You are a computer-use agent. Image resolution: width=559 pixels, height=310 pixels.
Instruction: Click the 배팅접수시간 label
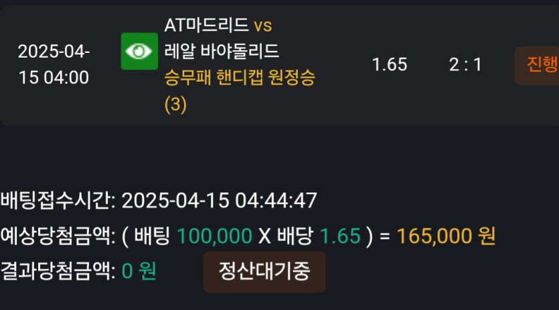click(58, 200)
